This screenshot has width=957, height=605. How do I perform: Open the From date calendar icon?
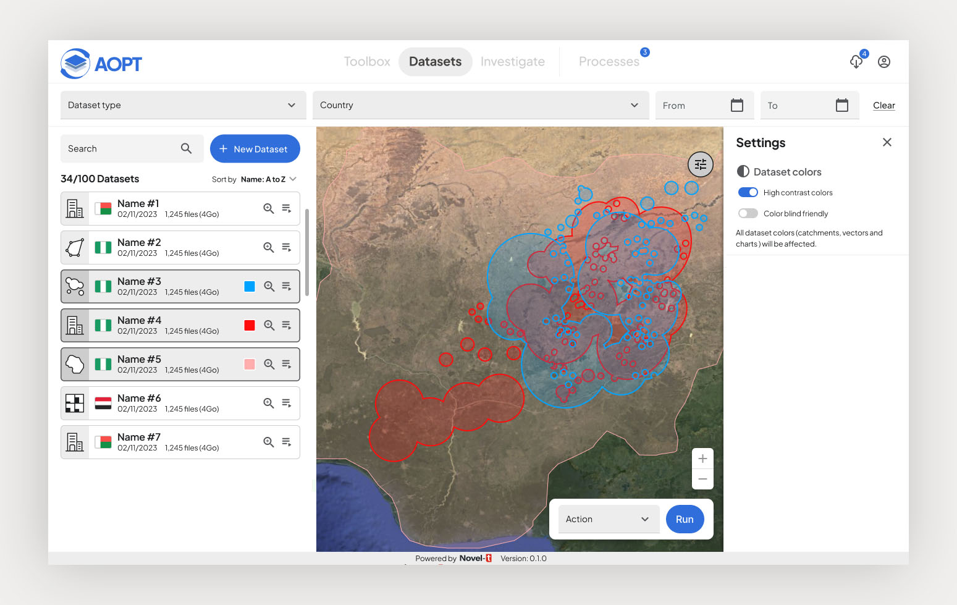(736, 106)
